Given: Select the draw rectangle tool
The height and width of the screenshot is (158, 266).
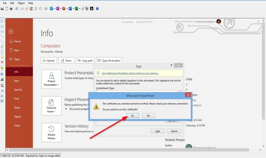Looking at the screenshot, I should coord(2,26).
